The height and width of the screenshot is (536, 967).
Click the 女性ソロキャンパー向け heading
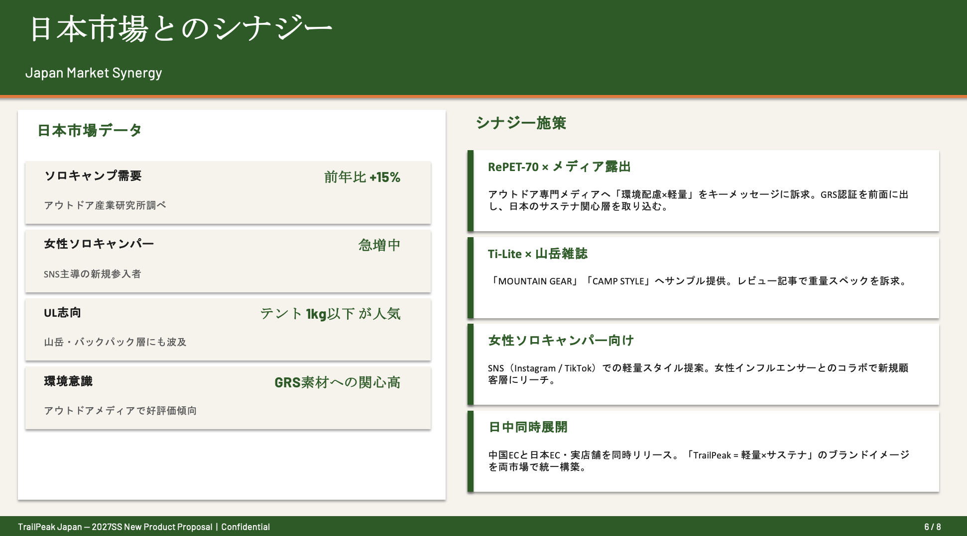pos(561,340)
